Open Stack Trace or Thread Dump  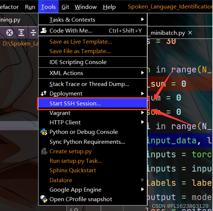pyautogui.click(x=93, y=84)
